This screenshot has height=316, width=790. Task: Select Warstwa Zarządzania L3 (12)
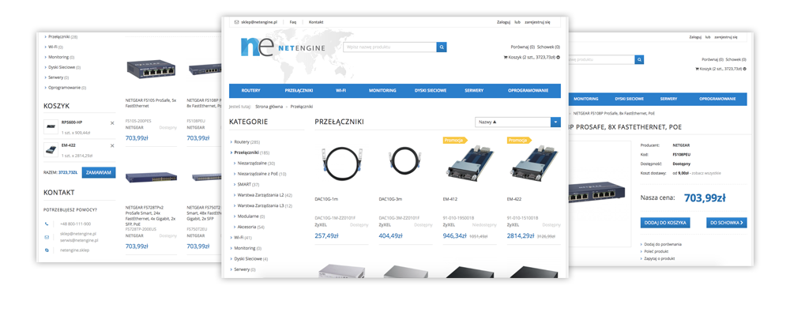click(x=265, y=205)
